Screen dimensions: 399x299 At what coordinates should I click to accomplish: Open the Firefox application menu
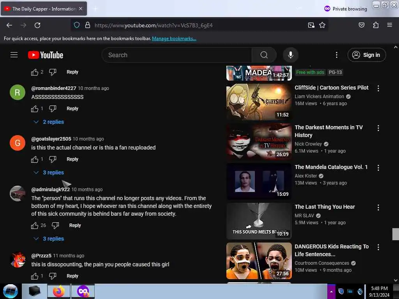[389, 25]
